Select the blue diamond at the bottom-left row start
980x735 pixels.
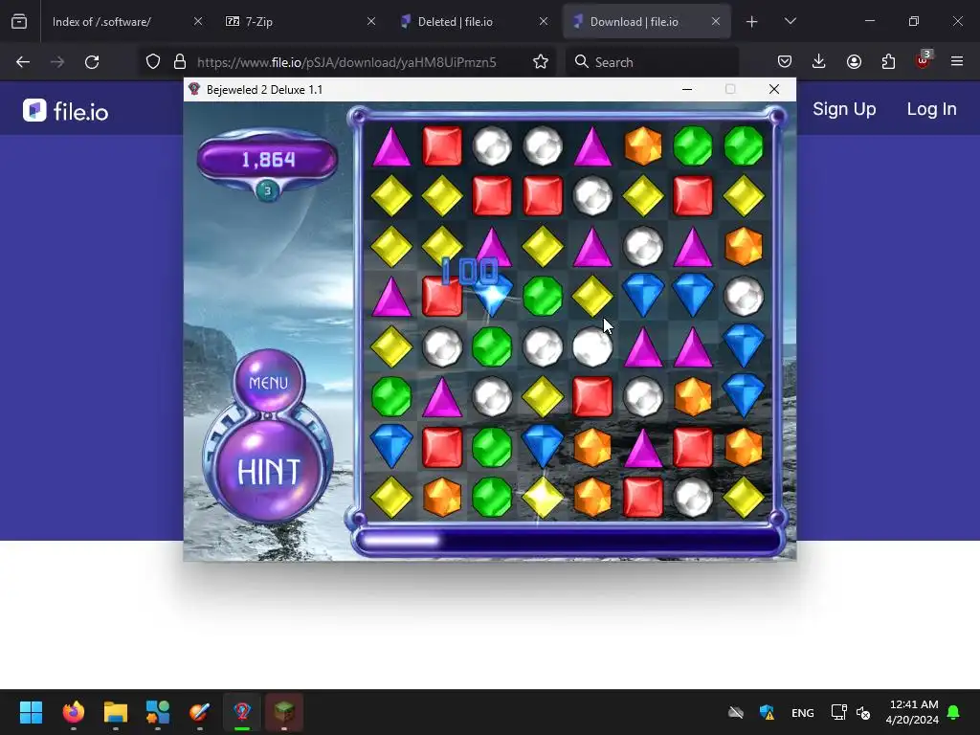[x=391, y=446]
